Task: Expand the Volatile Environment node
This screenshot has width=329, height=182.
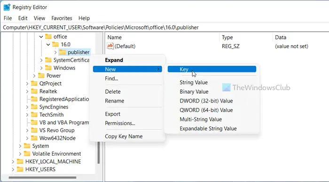Action: pyautogui.click(x=20, y=154)
